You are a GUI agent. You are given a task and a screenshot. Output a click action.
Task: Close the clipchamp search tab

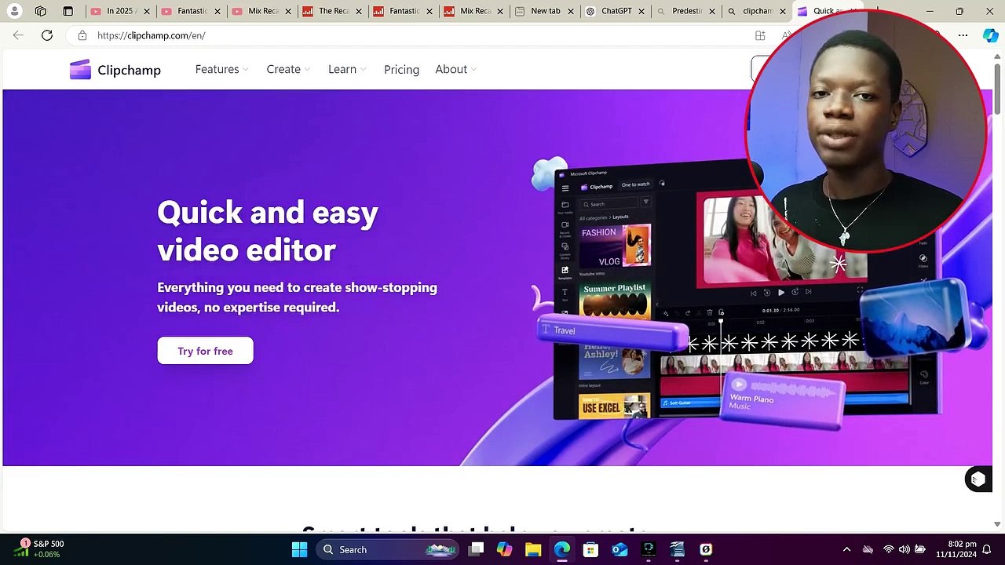[782, 11]
